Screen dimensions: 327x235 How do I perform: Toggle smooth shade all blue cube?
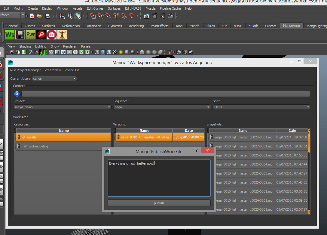point(103,52)
